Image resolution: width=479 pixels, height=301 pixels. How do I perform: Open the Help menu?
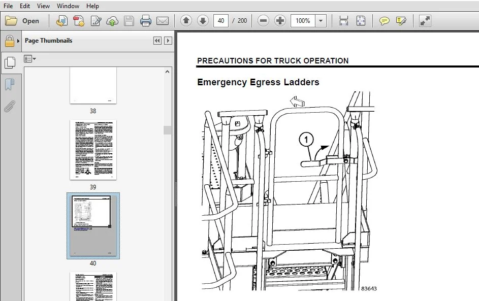92,6
